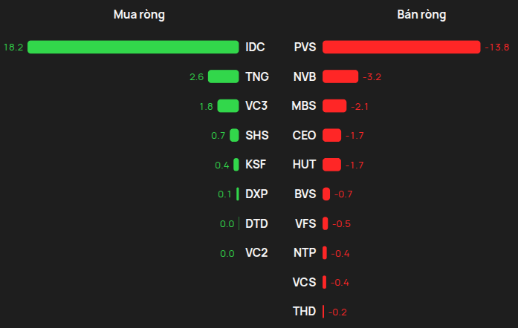Image resolution: width=518 pixels, height=328 pixels.
Task: Click the VC2 ticker label
Action: 256,253
